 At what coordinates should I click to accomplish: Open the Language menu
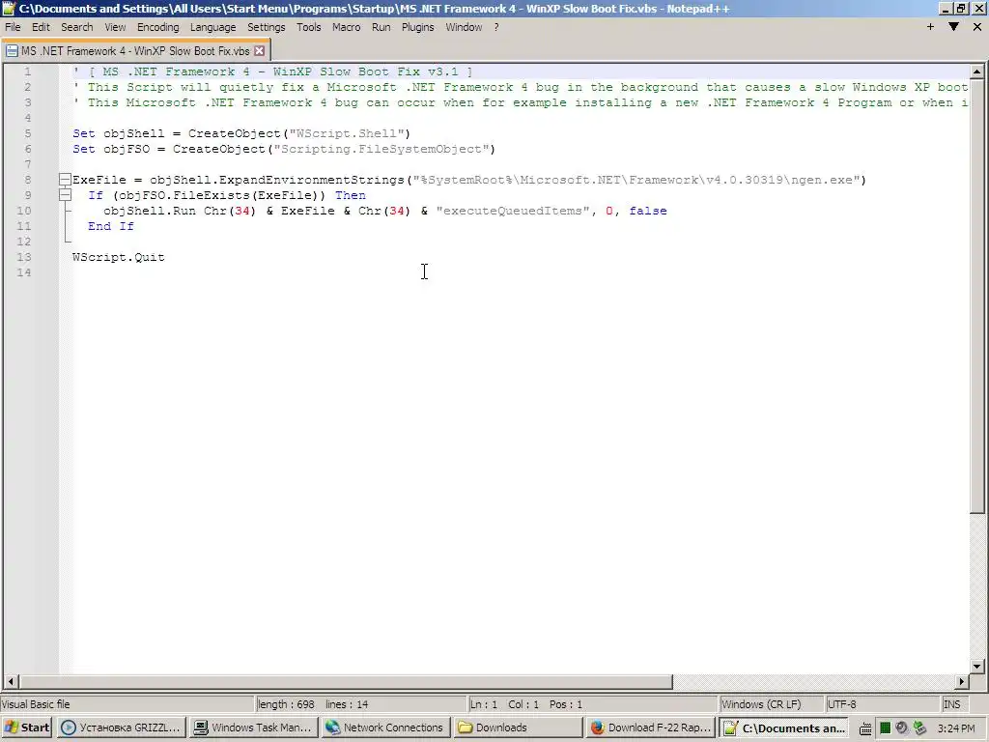coord(212,27)
